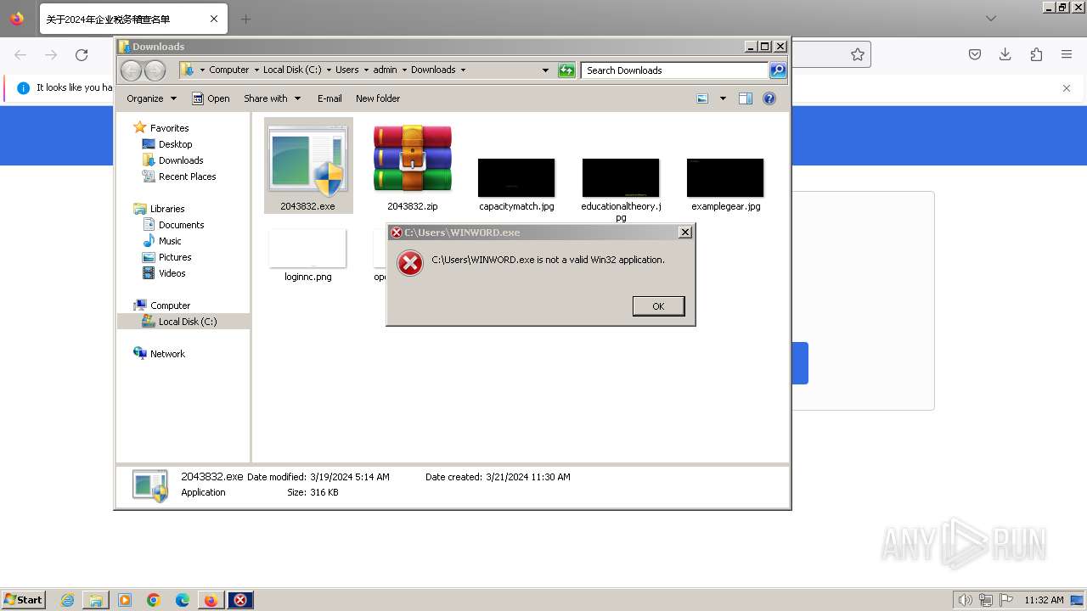Open Windows Media Player from the taskbar
Image resolution: width=1087 pixels, height=611 pixels.
click(125, 600)
